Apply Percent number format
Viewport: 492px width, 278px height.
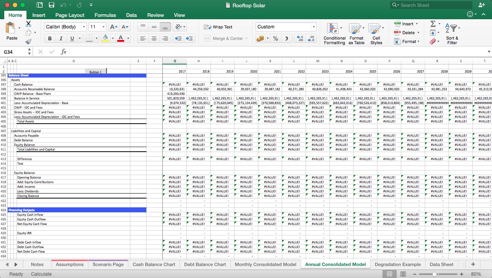[275, 38]
